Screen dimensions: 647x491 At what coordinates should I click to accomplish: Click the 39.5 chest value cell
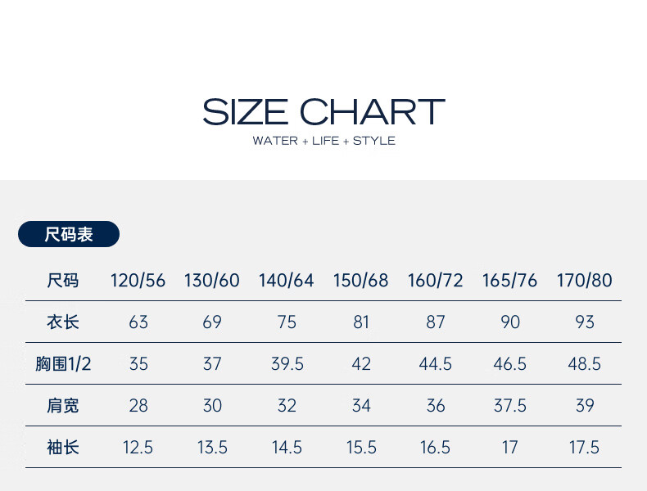pyautogui.click(x=287, y=363)
